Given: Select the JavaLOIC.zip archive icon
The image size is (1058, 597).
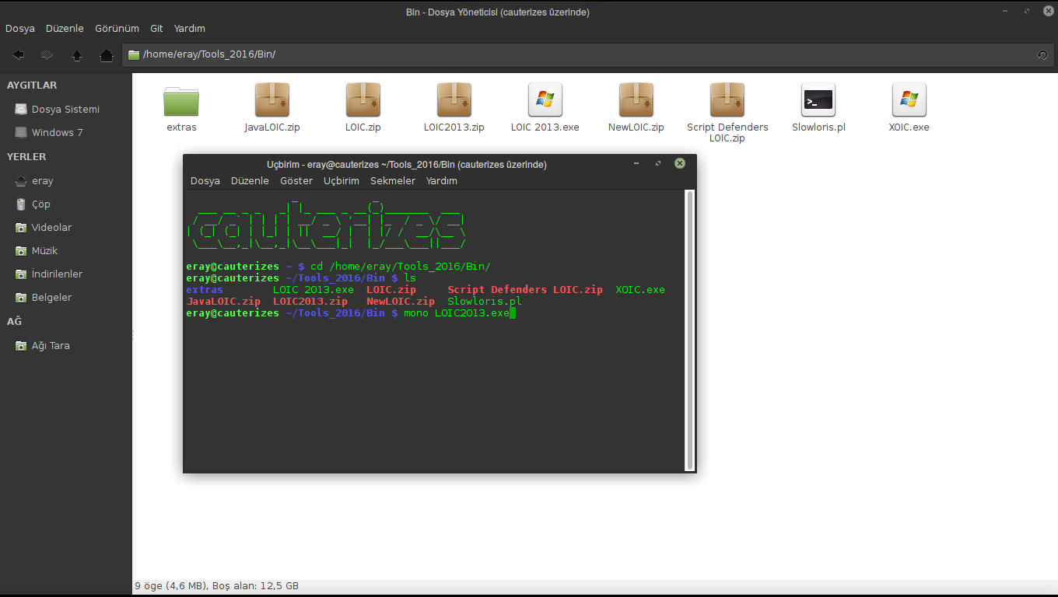Looking at the screenshot, I should pyautogui.click(x=272, y=100).
